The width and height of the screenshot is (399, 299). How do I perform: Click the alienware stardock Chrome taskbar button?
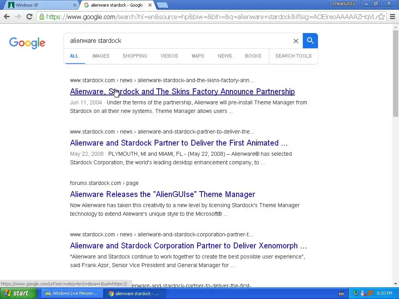click(135, 294)
